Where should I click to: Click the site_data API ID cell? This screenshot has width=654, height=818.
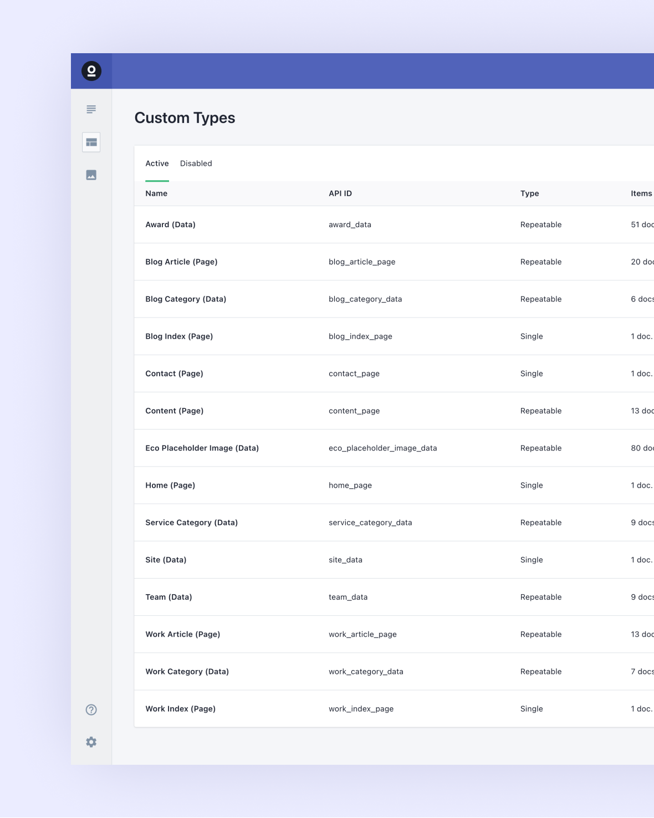click(x=345, y=560)
